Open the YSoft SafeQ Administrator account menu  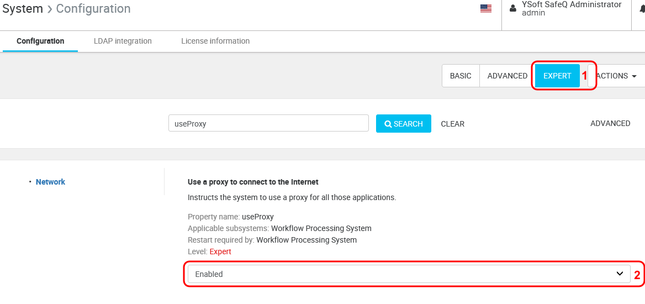[x=571, y=8]
